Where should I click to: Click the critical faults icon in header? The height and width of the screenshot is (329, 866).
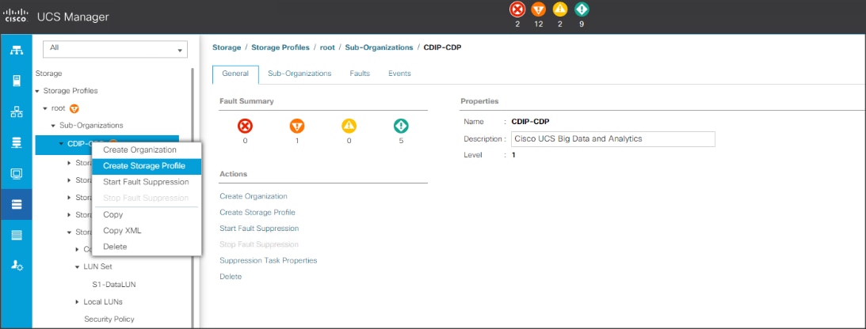pyautogui.click(x=517, y=9)
